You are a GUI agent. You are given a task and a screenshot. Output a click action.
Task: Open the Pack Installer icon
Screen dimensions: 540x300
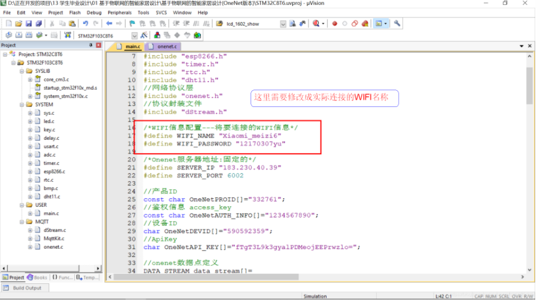coord(197,35)
